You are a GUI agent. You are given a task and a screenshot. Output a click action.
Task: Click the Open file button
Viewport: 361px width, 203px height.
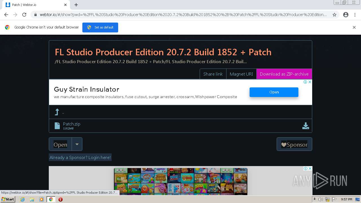(60, 144)
